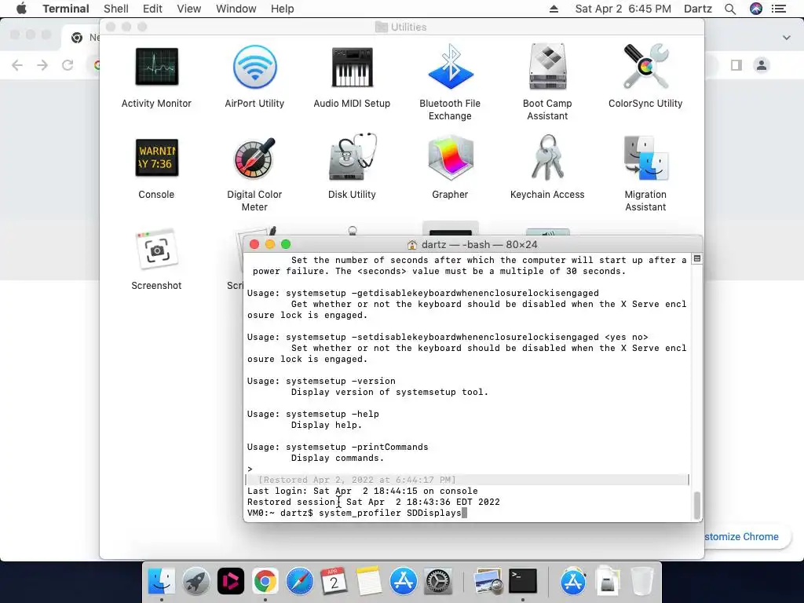
Task: Click the eject icon in menu bar
Action: [554, 9]
